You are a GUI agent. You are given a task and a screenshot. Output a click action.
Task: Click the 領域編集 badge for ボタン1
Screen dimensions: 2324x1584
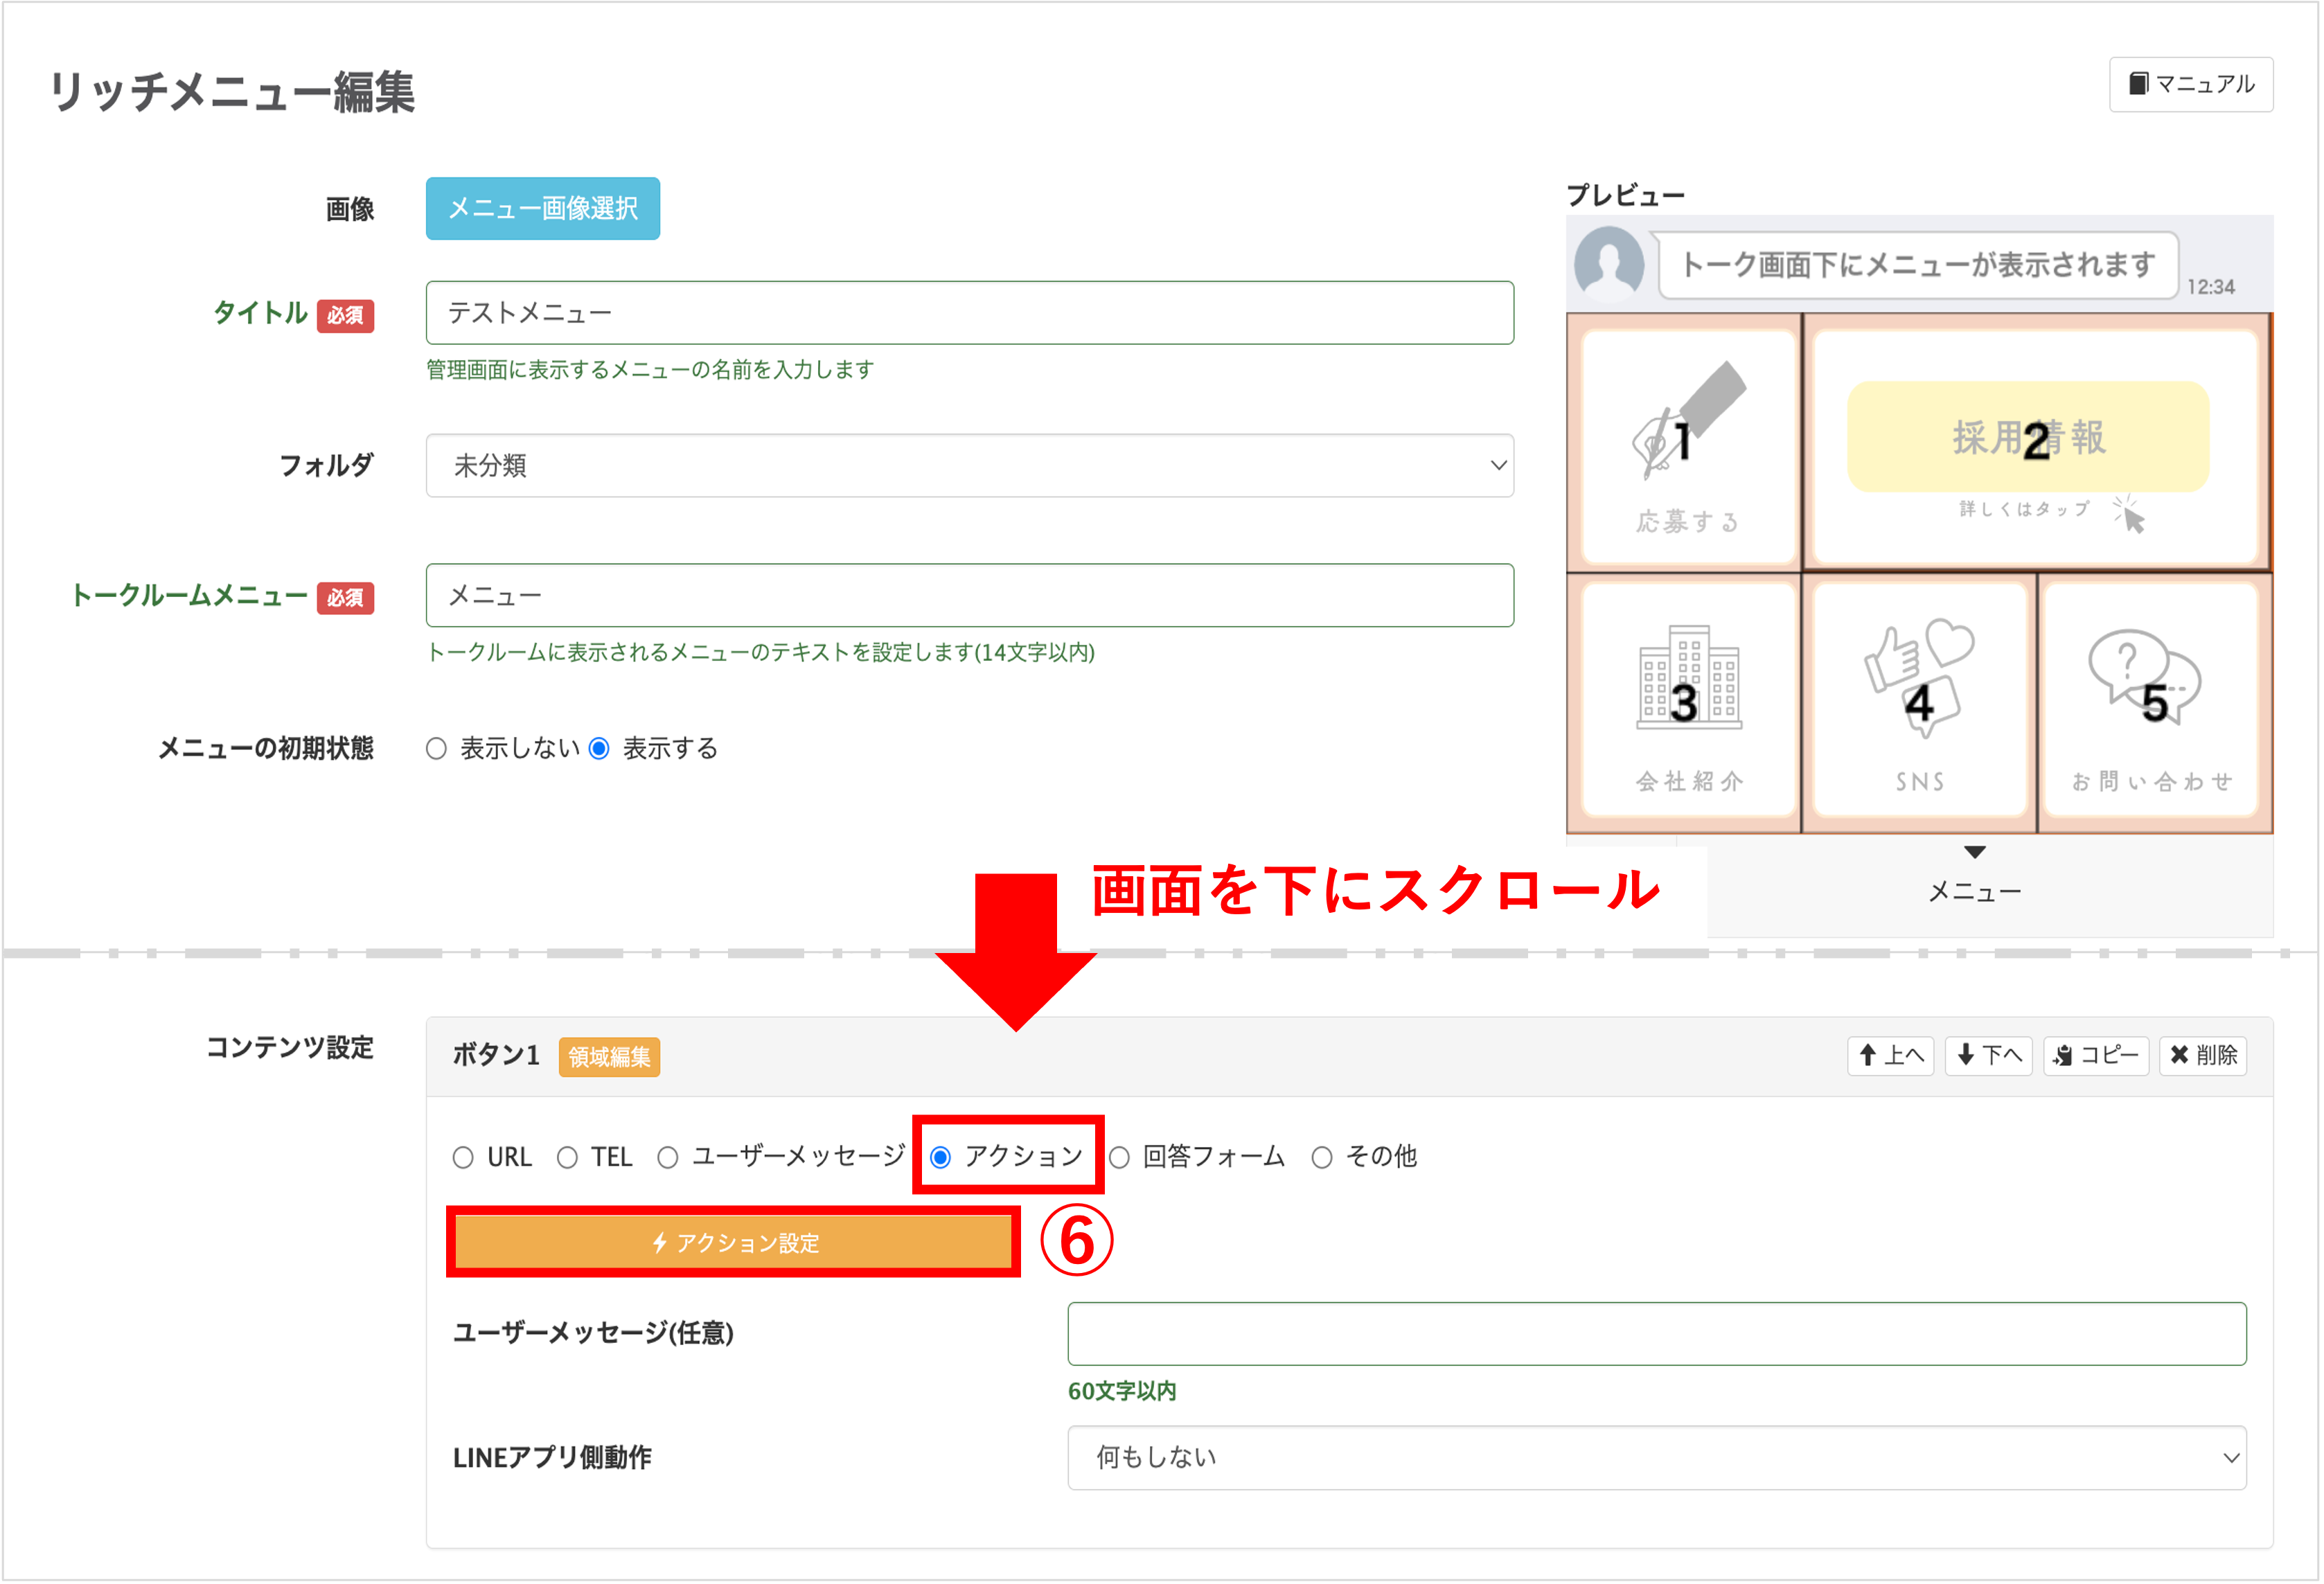tap(609, 1057)
